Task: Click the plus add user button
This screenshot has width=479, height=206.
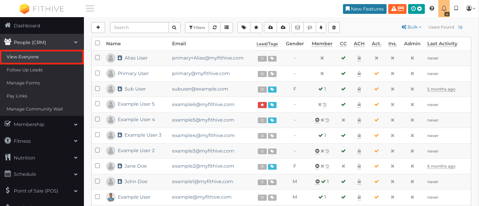Action: (98, 27)
